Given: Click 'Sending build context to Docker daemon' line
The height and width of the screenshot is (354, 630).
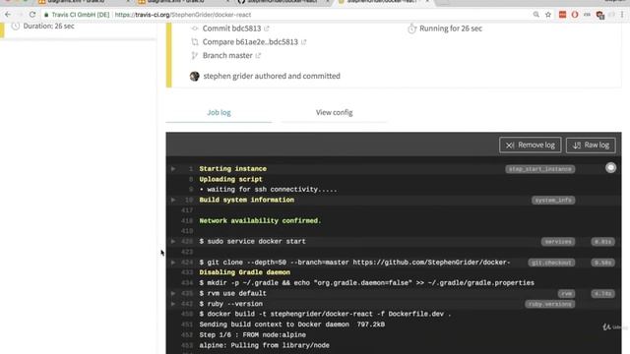Looking at the screenshot, I should (x=291, y=324).
